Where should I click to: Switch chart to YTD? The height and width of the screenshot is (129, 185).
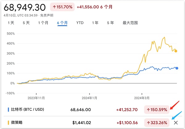(80, 23)
